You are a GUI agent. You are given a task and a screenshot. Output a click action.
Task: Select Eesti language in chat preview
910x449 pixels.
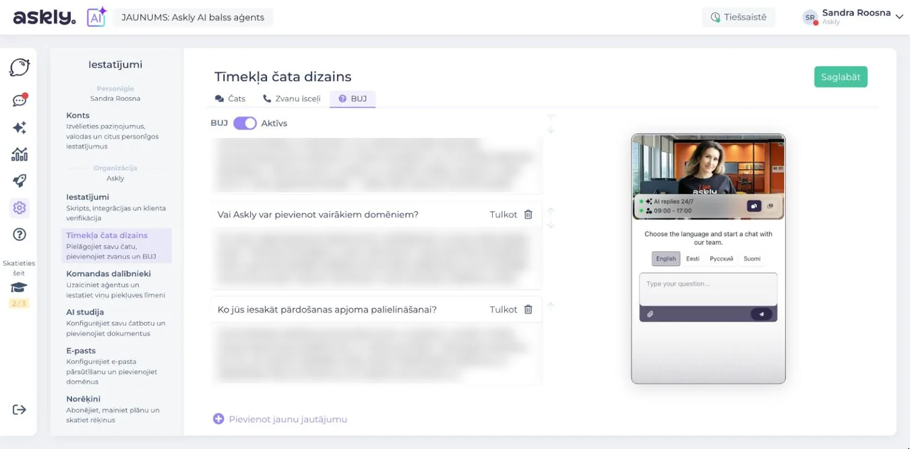(x=693, y=258)
